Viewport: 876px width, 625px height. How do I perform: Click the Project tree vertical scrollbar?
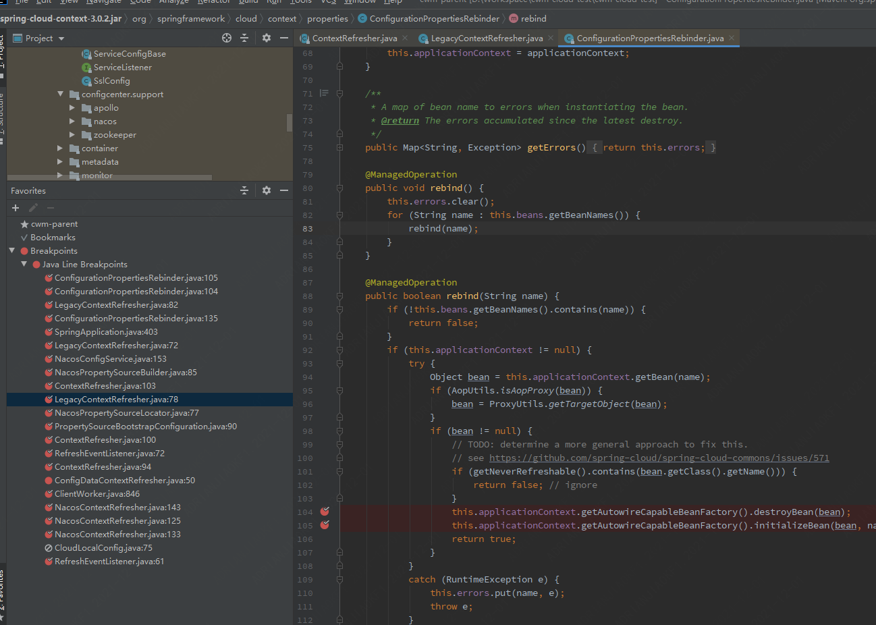(x=290, y=121)
